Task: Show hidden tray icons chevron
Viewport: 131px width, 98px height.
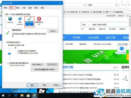Action: tap(92, 95)
